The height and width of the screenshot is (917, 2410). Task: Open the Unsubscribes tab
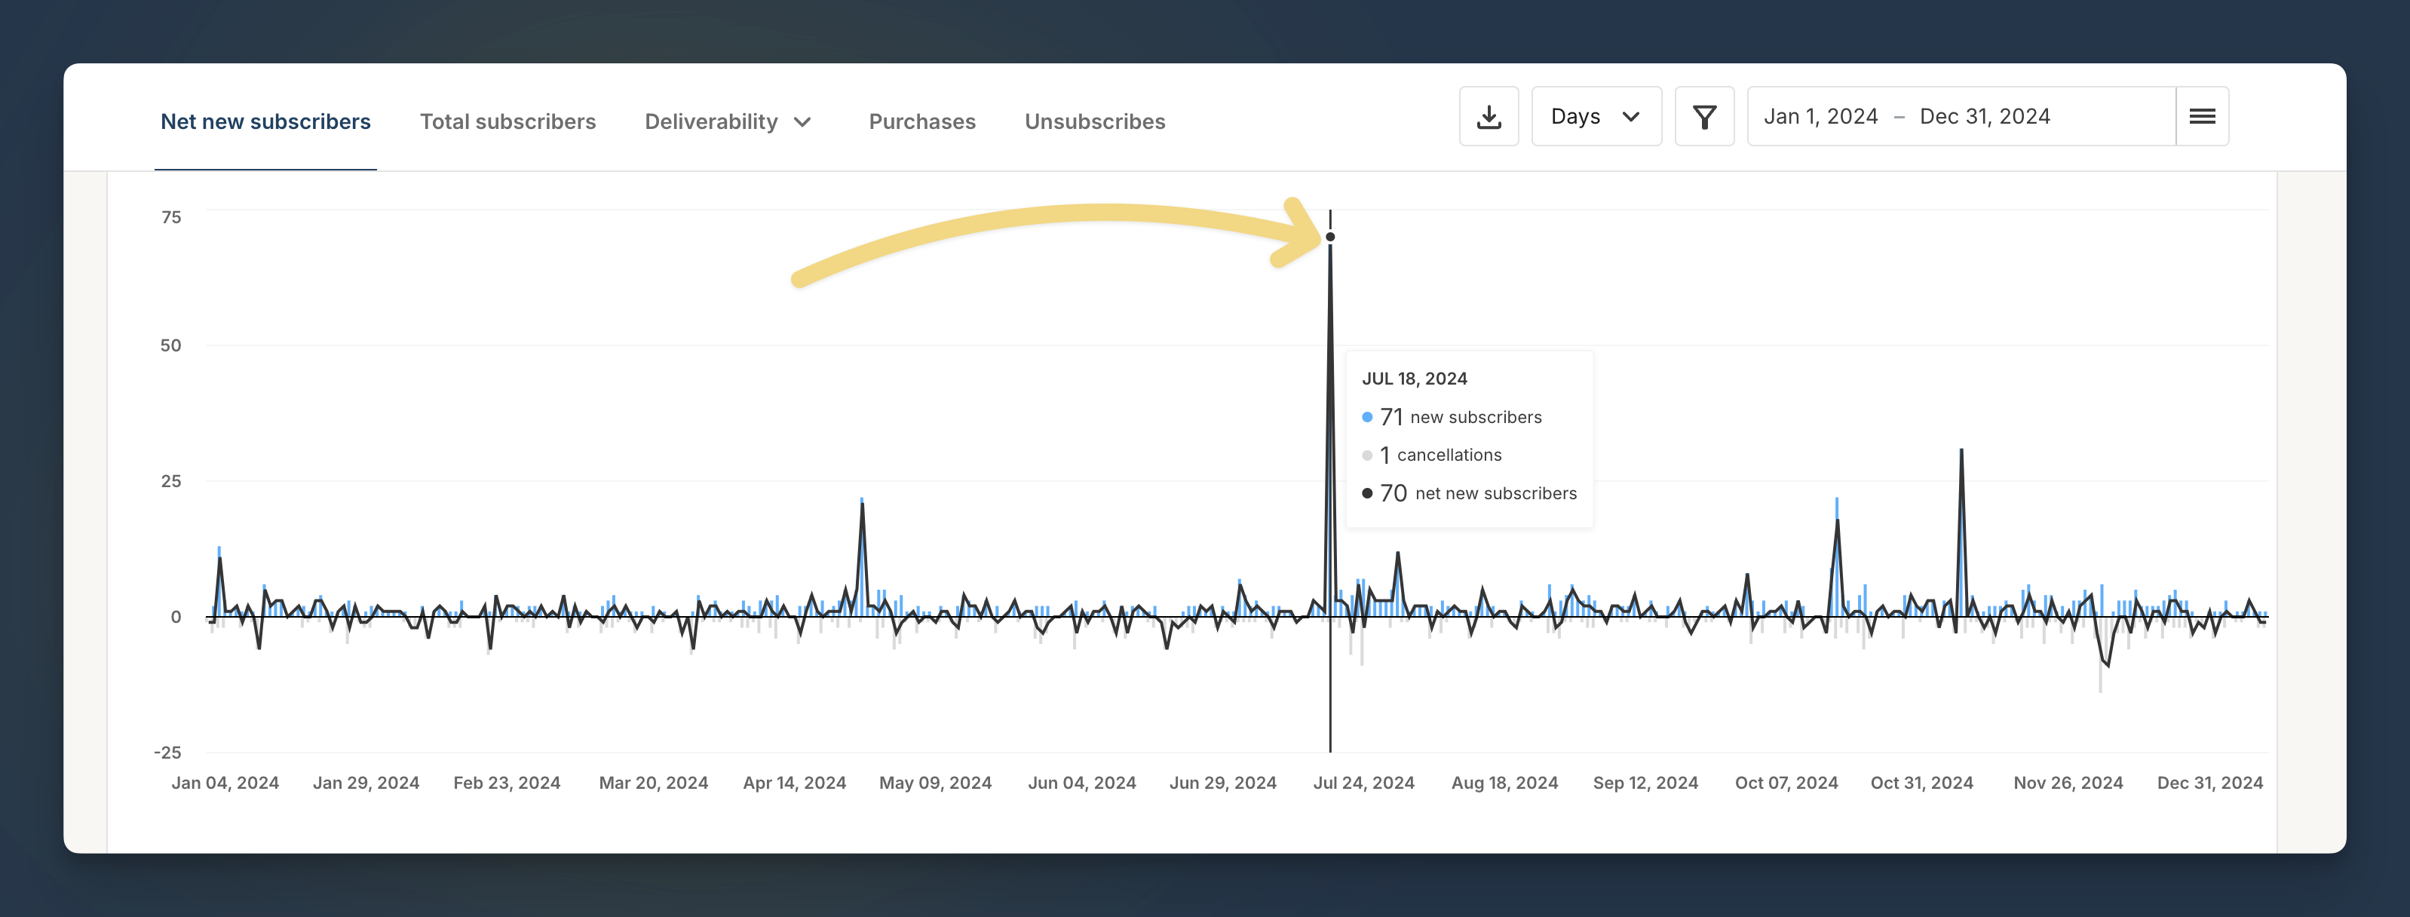(x=1095, y=121)
